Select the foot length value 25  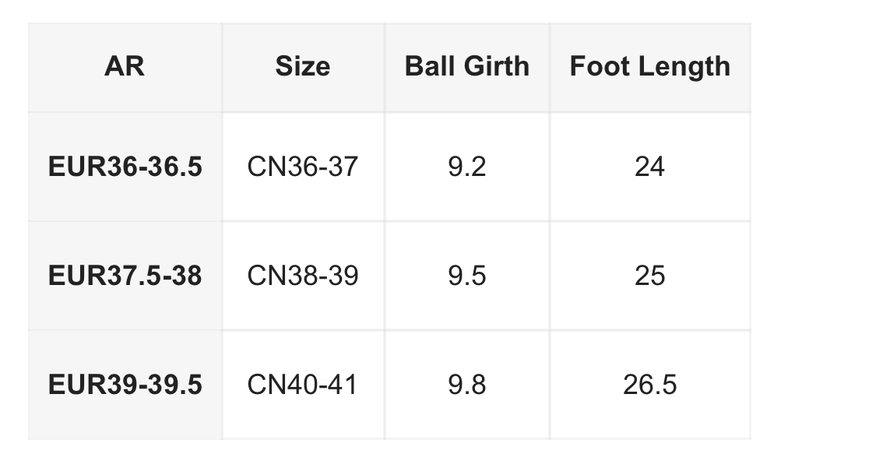(649, 276)
